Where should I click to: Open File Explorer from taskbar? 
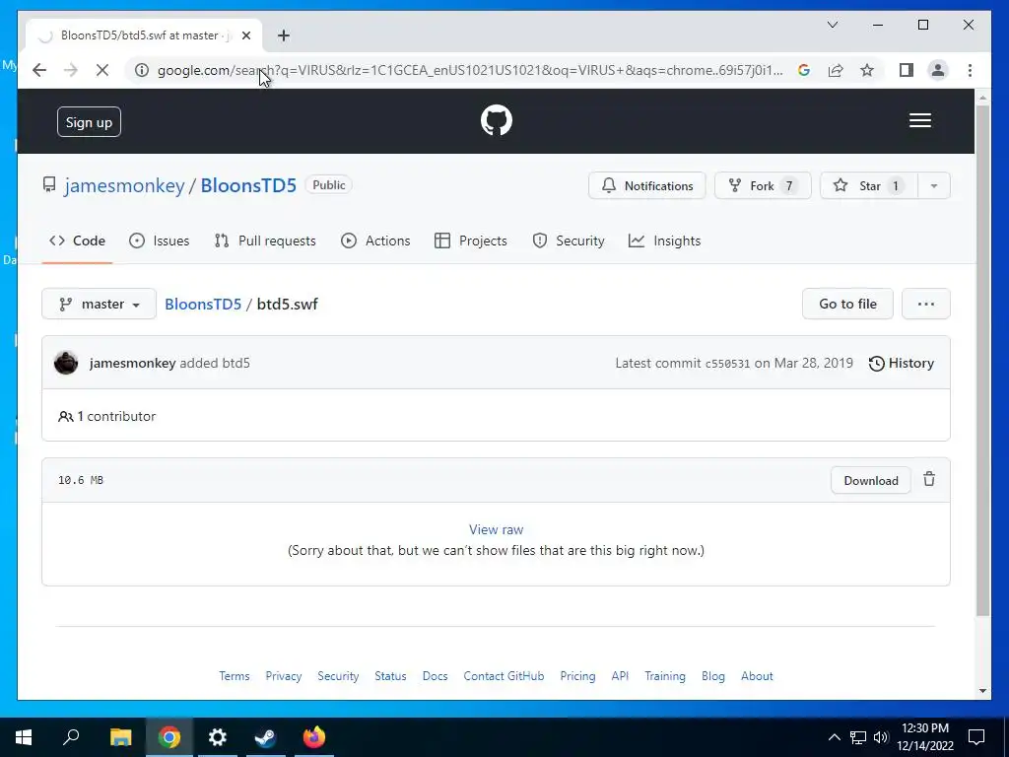pos(120,737)
